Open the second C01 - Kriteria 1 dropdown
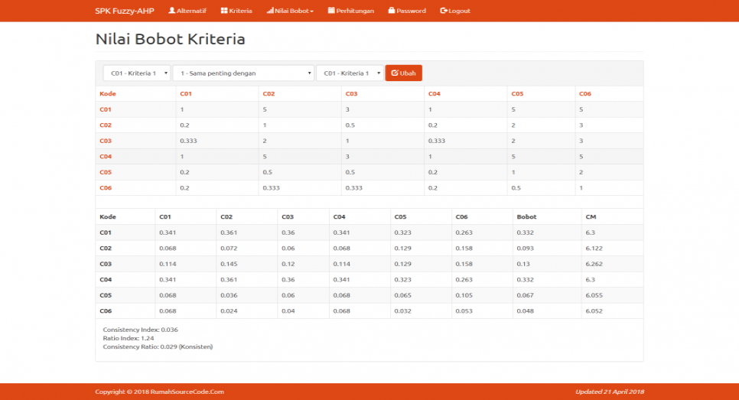Viewport: 739px width, 400px height. pyautogui.click(x=350, y=73)
